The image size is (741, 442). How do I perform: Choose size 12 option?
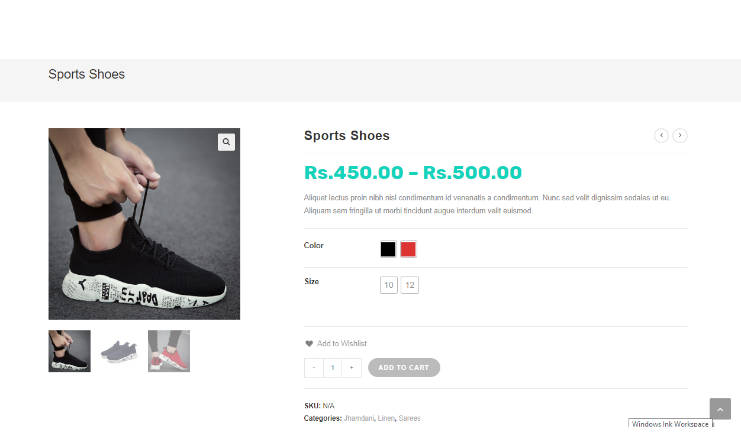(410, 285)
